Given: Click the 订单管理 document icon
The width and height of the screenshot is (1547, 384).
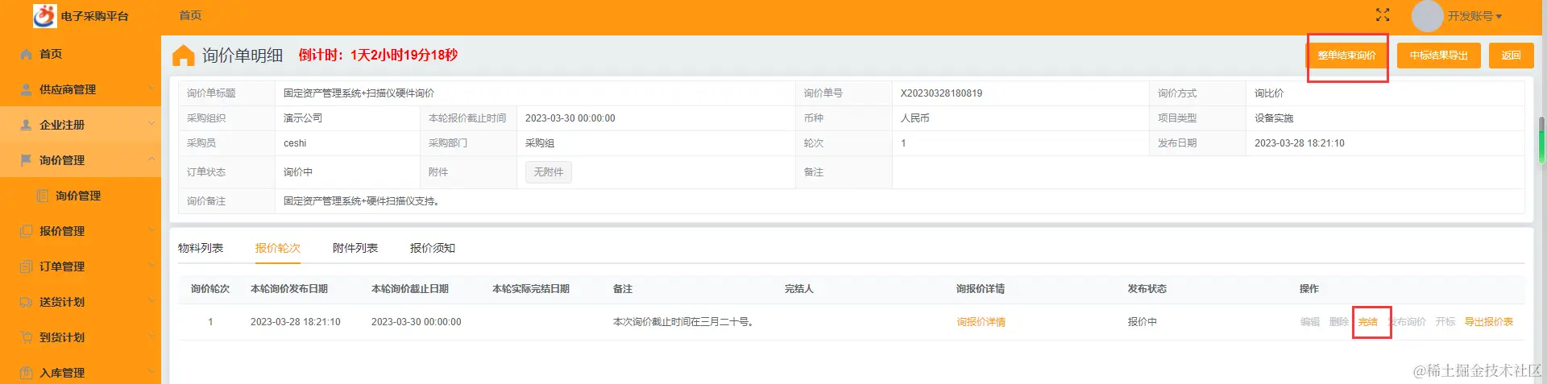Looking at the screenshot, I should tap(26, 266).
